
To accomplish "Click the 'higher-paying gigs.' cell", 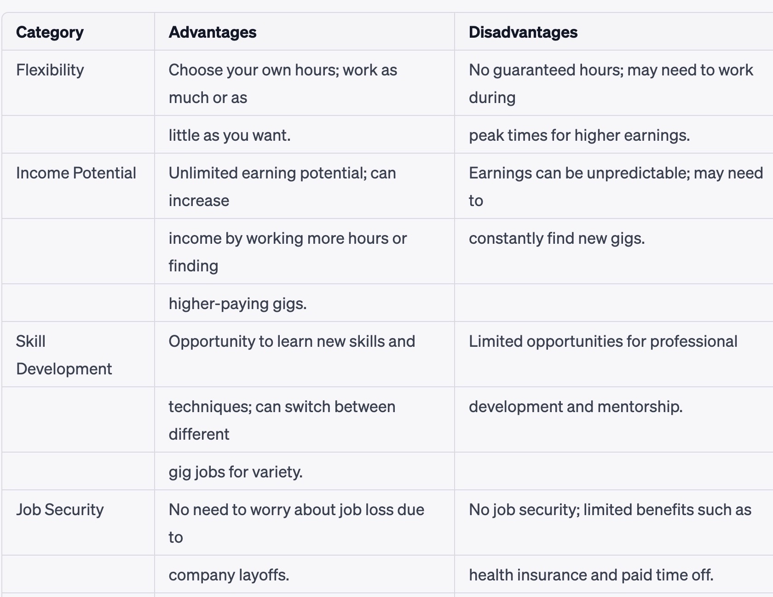I will pyautogui.click(x=237, y=304).
